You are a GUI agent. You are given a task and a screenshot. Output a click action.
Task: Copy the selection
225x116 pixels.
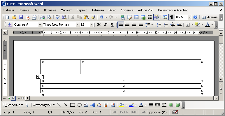click(x=79, y=17)
